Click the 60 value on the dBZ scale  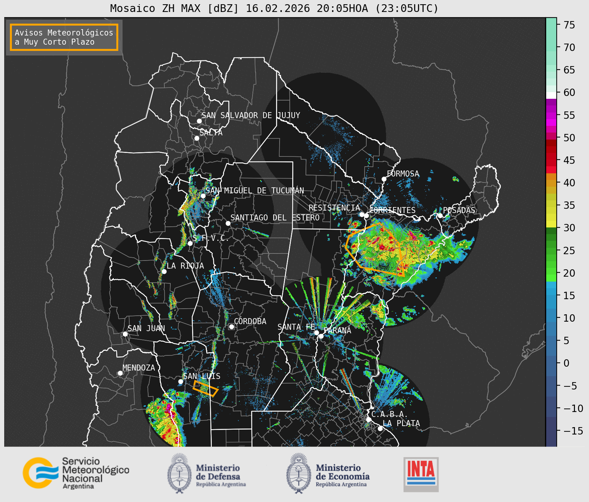[569, 92]
